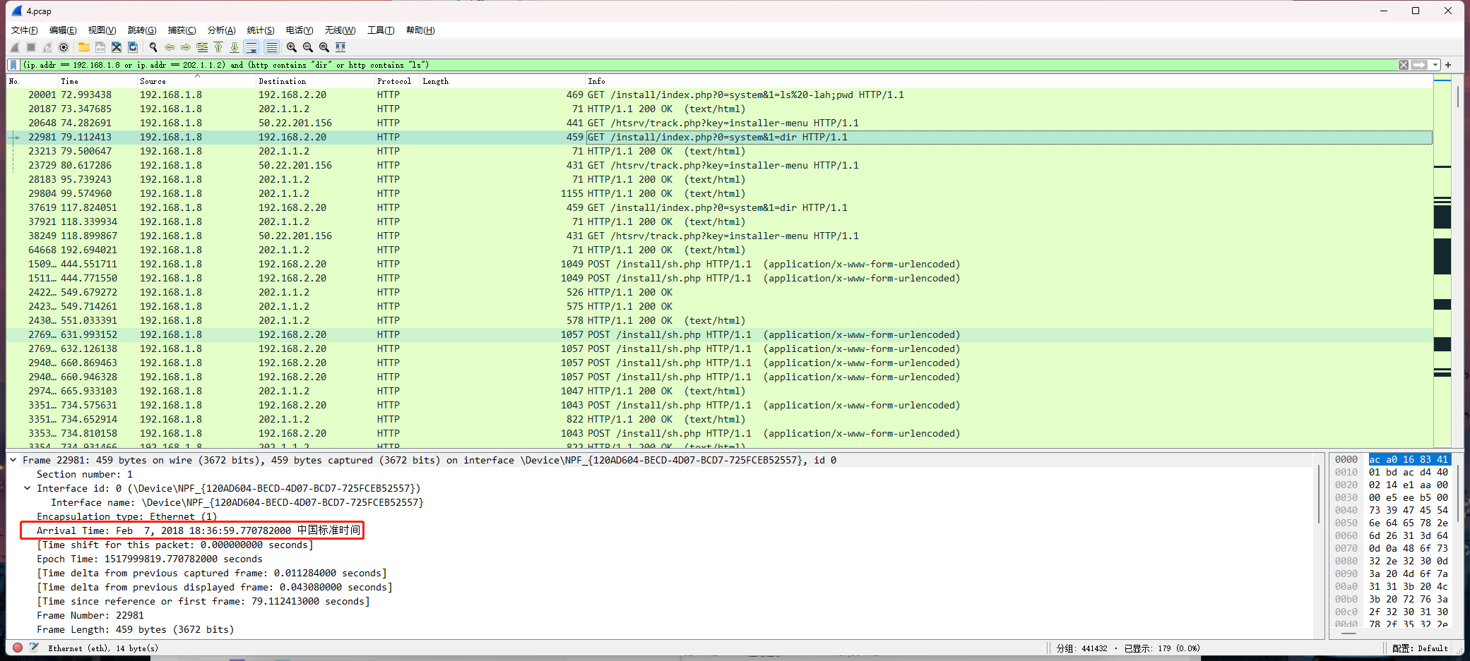Sort by the Length column header
The image size is (1470, 661).
coord(502,81)
